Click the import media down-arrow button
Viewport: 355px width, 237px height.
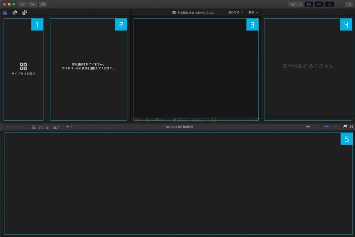(23, 4)
